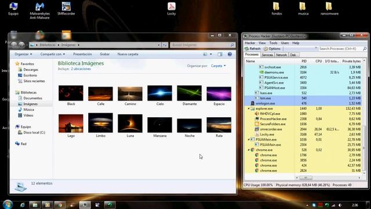Click the change view icon in Explorer

[205, 54]
